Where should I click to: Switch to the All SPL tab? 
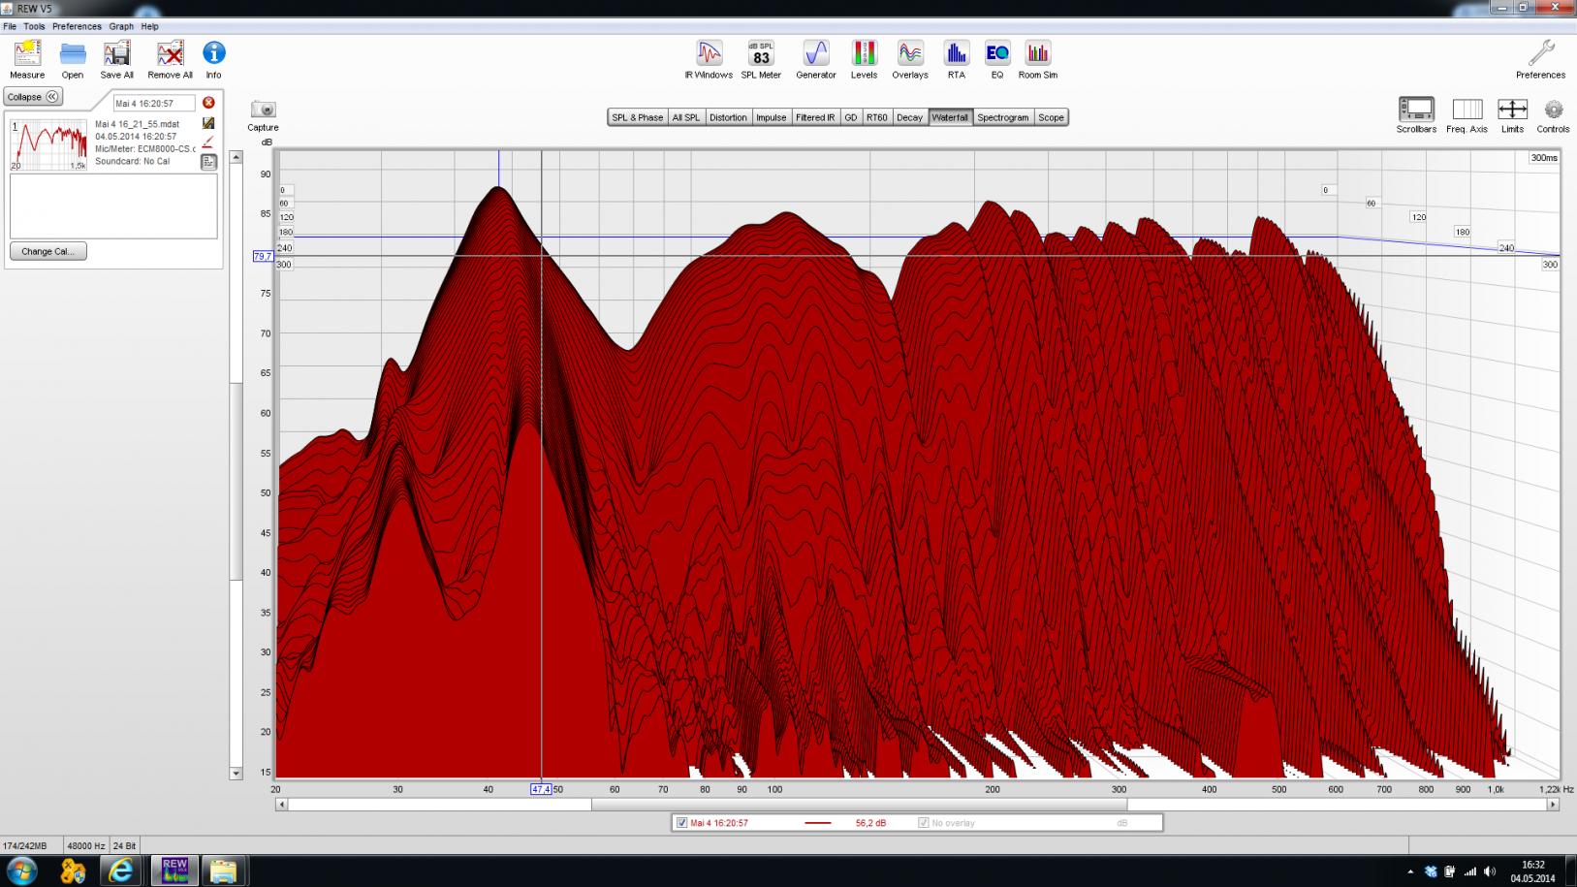point(685,117)
